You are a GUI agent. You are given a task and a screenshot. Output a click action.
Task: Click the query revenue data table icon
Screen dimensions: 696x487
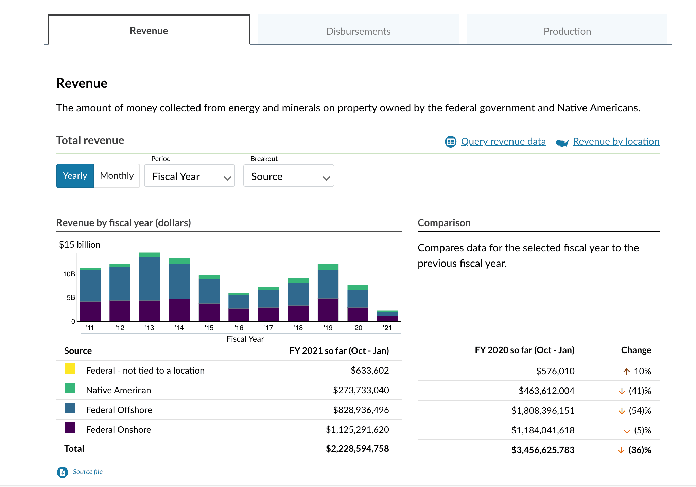[x=451, y=142]
